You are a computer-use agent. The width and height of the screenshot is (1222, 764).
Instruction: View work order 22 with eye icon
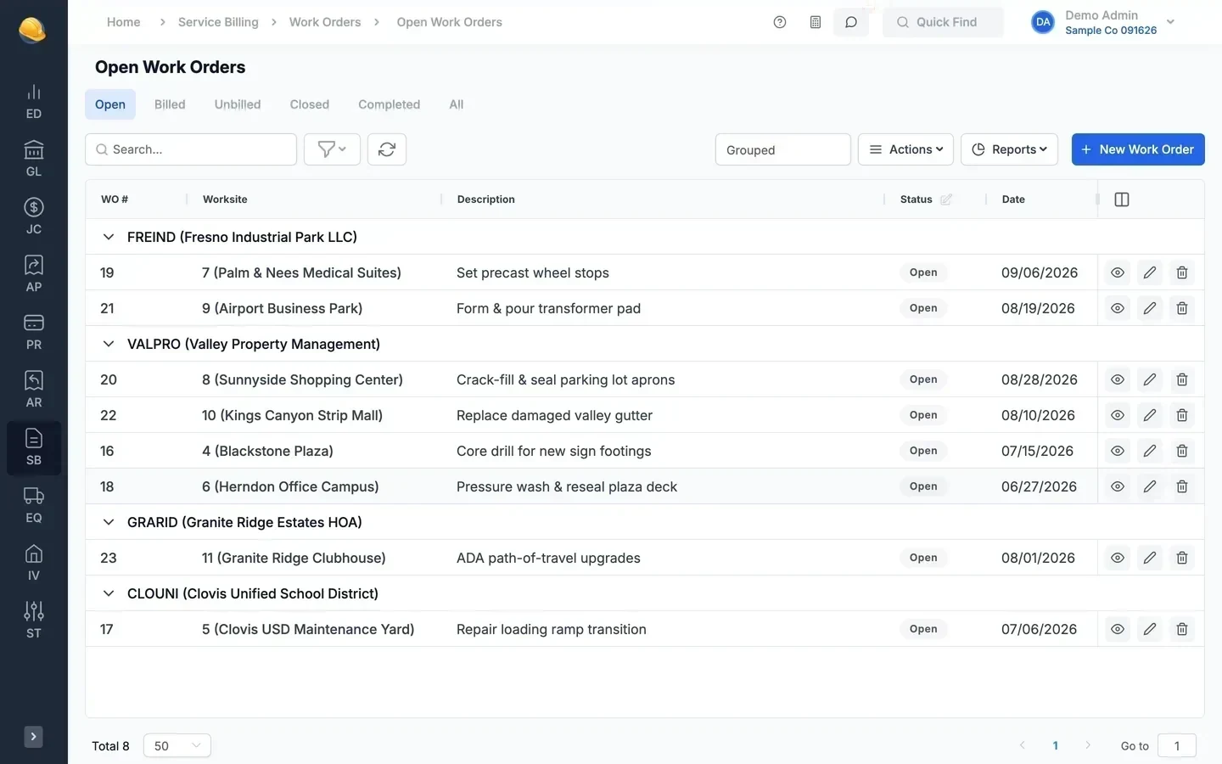[1118, 415]
